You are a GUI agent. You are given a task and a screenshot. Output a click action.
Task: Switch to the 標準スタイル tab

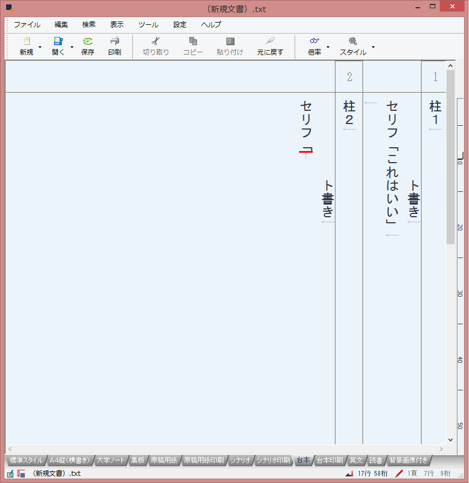(26, 460)
